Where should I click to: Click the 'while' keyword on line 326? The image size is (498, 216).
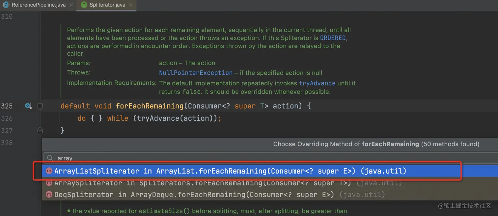[118, 118]
